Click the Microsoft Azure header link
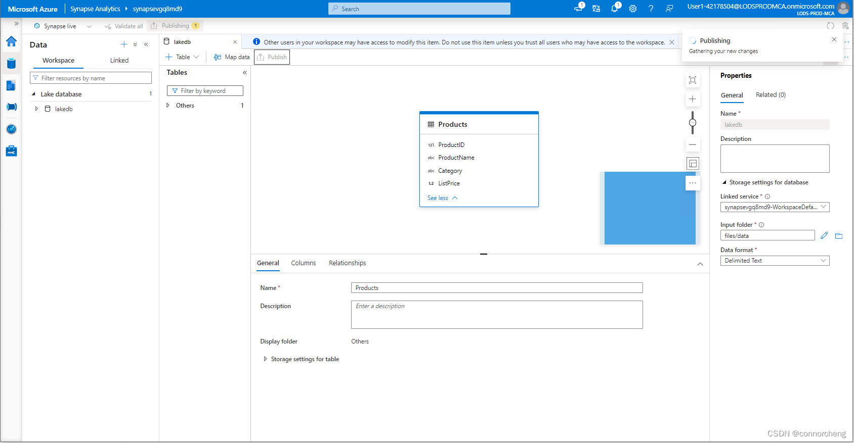The width and height of the screenshot is (854, 443). pyautogui.click(x=33, y=9)
